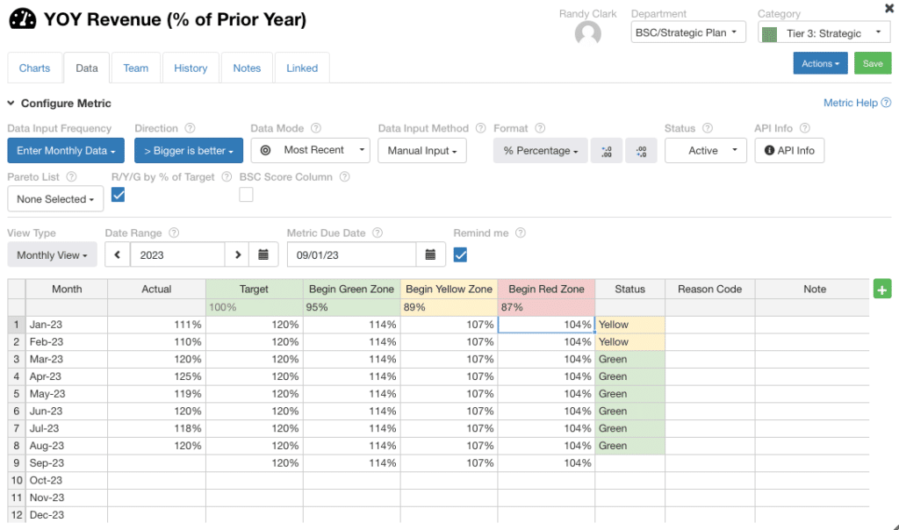Image resolution: width=899 pixels, height=530 pixels.
Task: Switch to the Charts tab
Action: (34, 68)
